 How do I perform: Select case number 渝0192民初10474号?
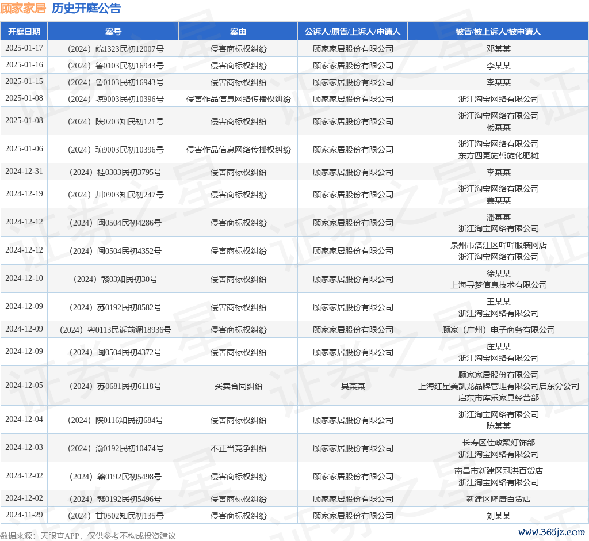[116, 448]
